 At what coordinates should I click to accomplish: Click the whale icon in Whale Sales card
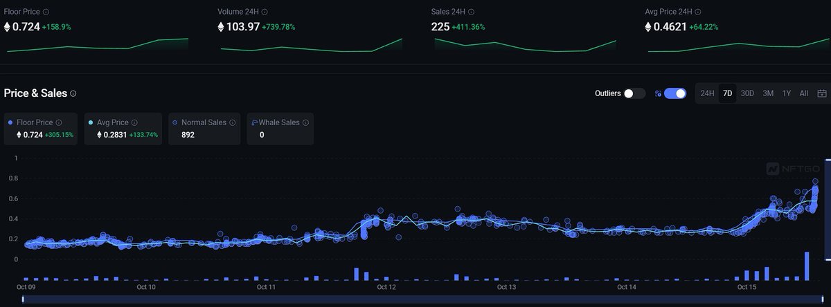click(x=254, y=122)
